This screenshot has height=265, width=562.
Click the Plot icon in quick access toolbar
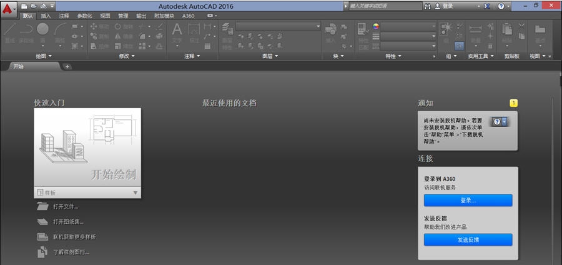[43, 6]
